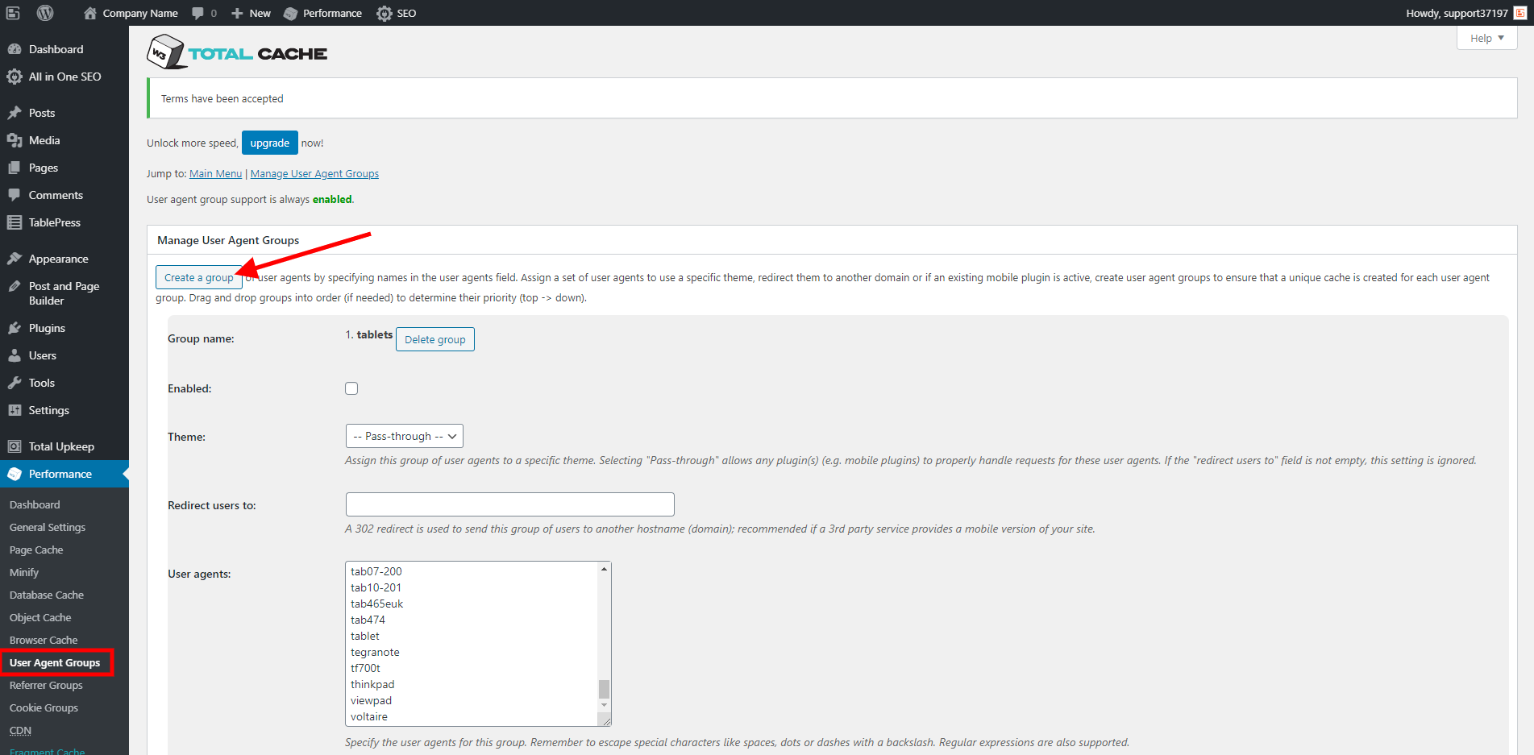
Task: Click the Pages icon in sidebar
Action: point(15,168)
